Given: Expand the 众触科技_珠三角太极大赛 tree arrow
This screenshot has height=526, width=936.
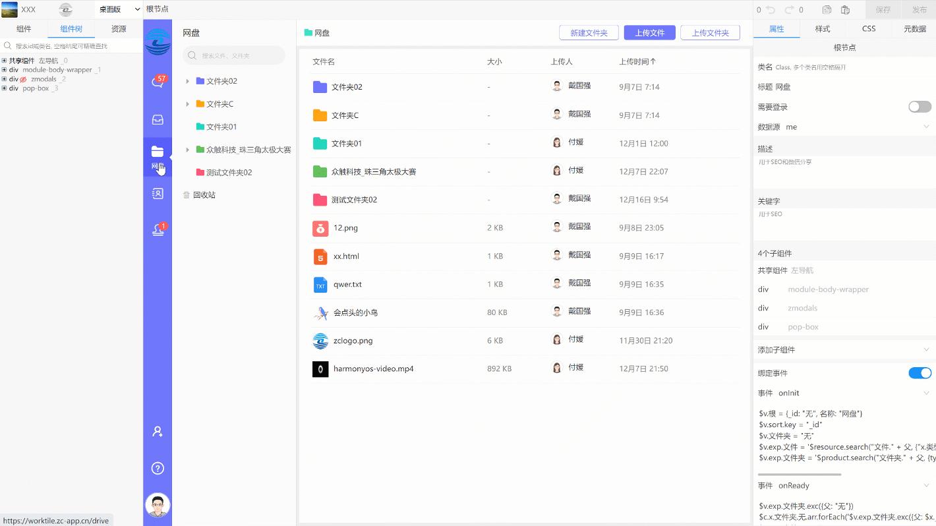Looking at the screenshot, I should (187, 150).
